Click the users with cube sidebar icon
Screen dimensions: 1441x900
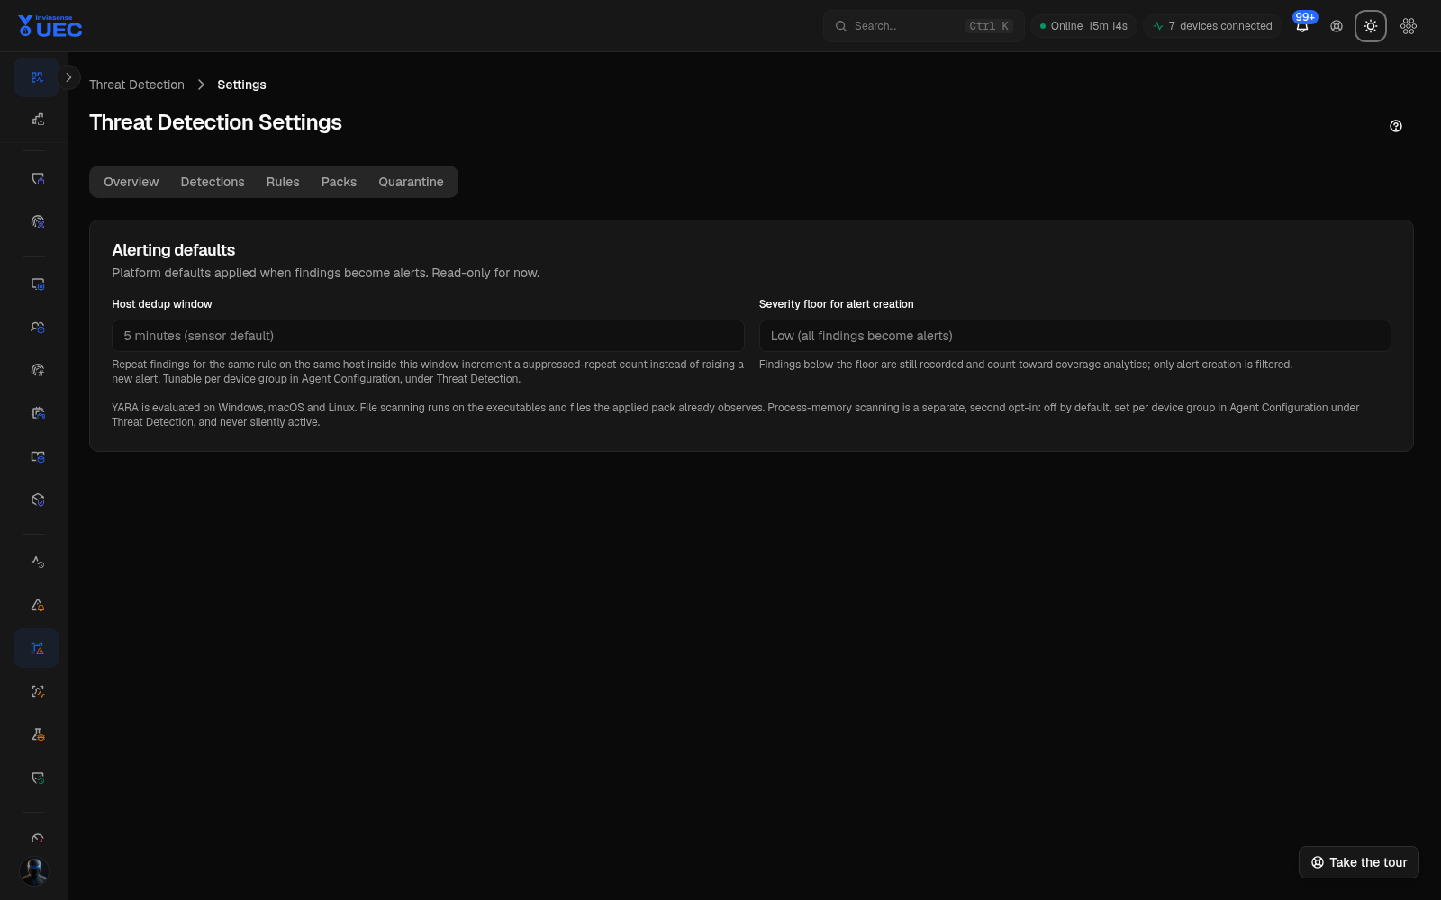pos(37,328)
